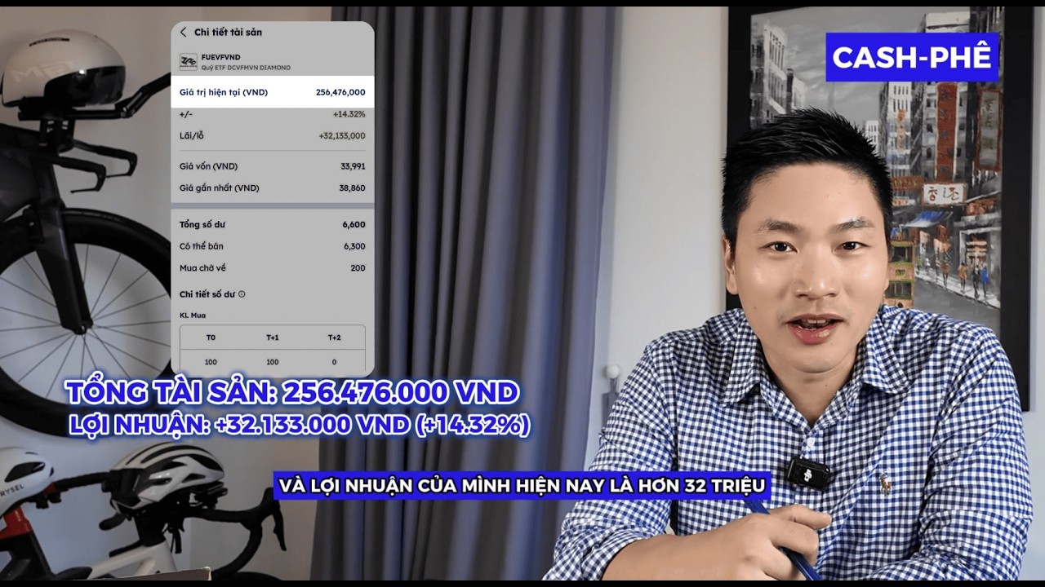The image size is (1045, 587).
Task: Tap the back arrow beside Chi tiết tài sản
Action: click(x=183, y=32)
